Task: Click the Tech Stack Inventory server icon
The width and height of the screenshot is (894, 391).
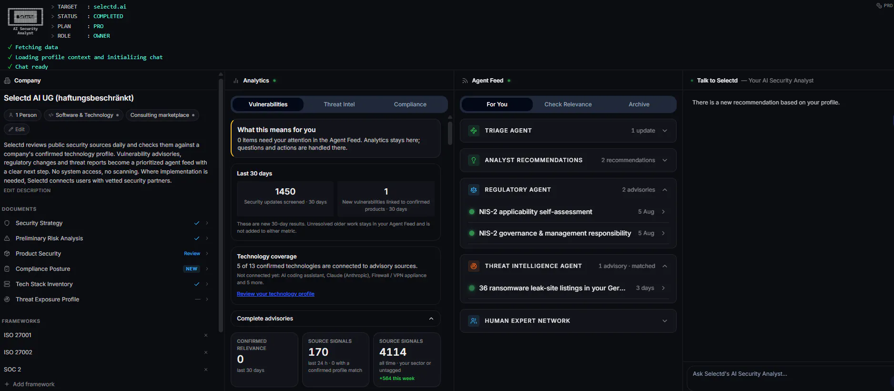Action: 7,284
